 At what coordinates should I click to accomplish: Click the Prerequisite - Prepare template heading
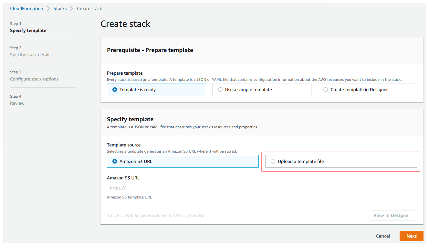click(150, 50)
